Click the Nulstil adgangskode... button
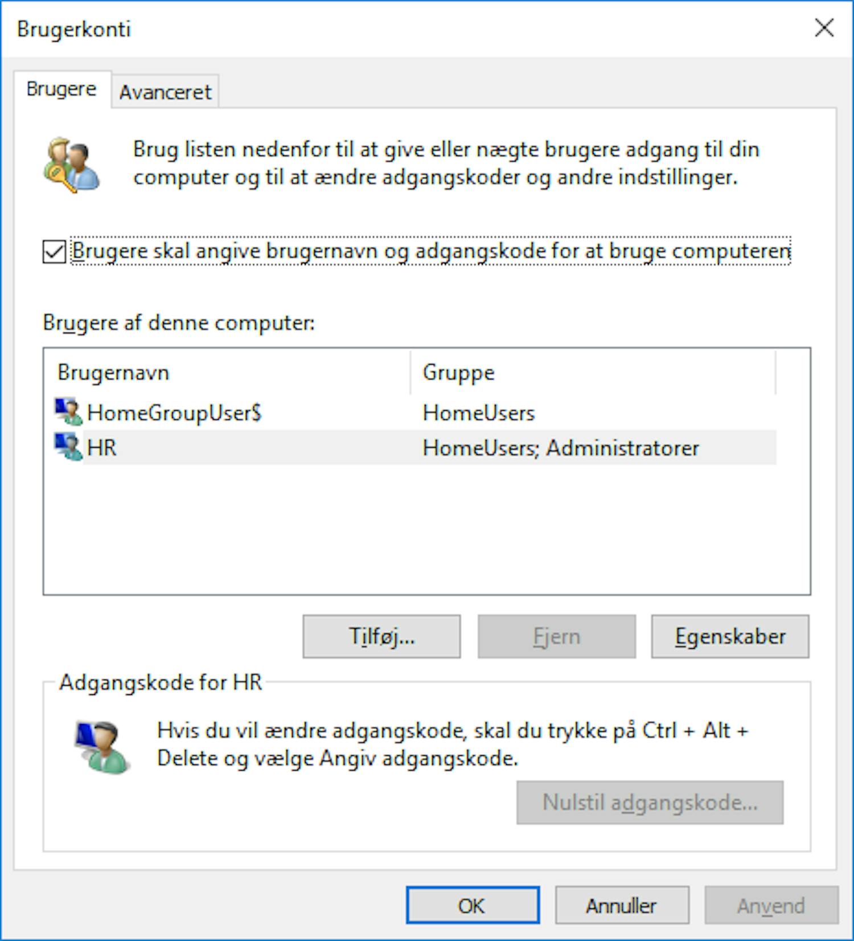The width and height of the screenshot is (854, 941). pyautogui.click(x=650, y=803)
